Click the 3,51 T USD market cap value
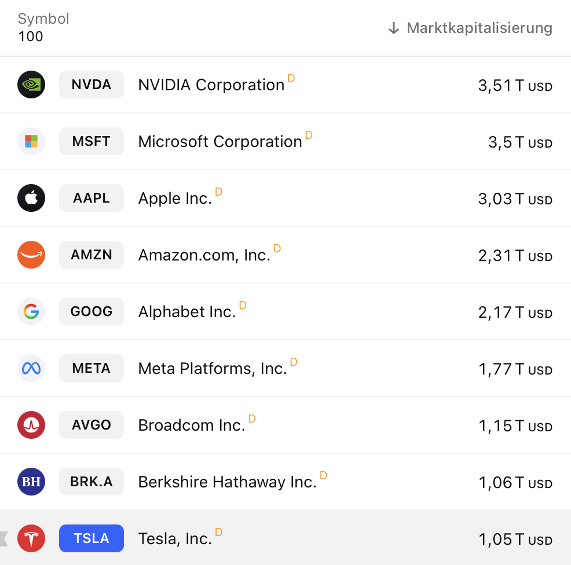This screenshot has height=565, width=571. (515, 86)
